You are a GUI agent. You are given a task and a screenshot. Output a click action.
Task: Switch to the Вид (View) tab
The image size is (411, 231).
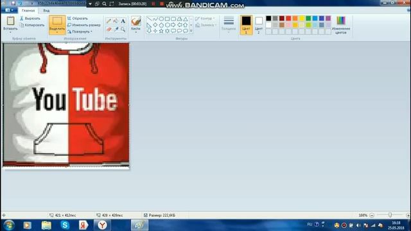46,10
